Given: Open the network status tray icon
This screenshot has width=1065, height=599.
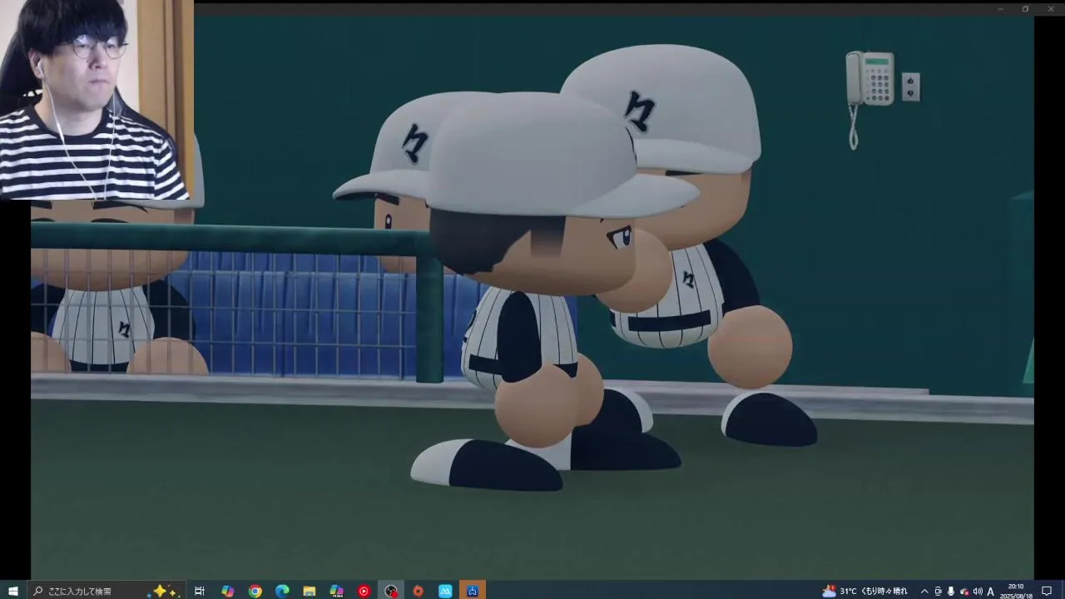Looking at the screenshot, I should point(964,591).
